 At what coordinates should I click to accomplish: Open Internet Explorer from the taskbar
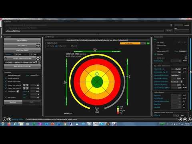[15, 124]
